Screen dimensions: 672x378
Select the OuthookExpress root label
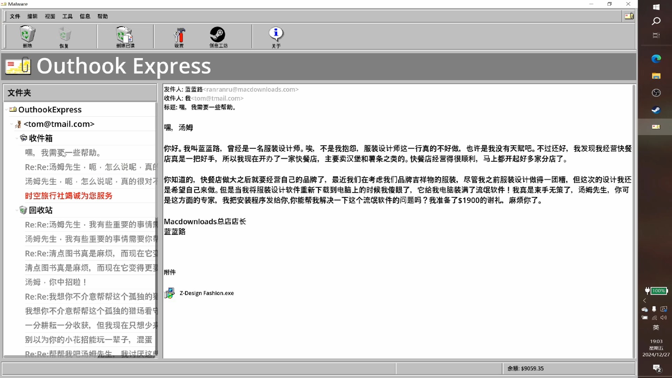[x=50, y=110]
